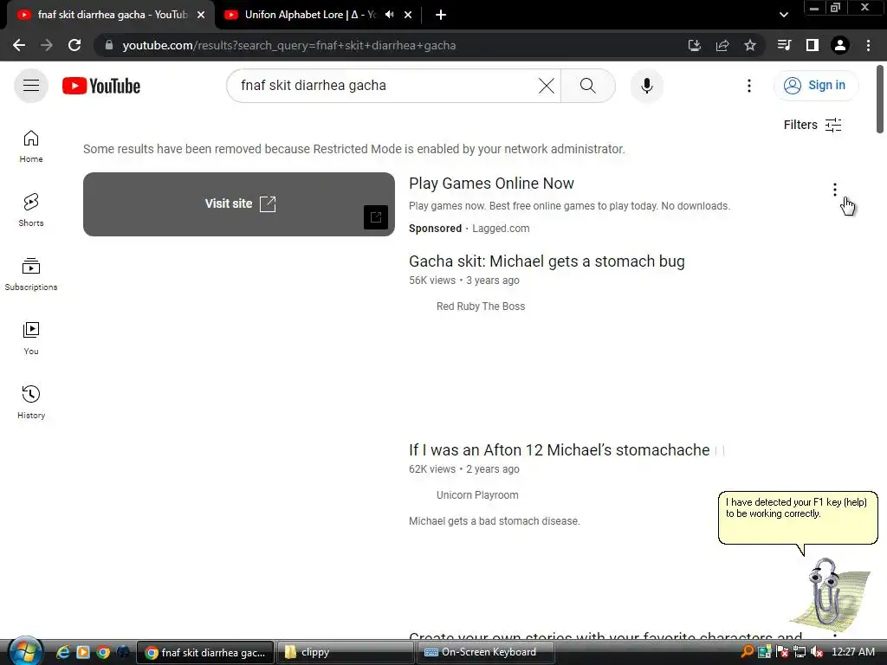Expand the Chrome tab search chevron

(783, 15)
